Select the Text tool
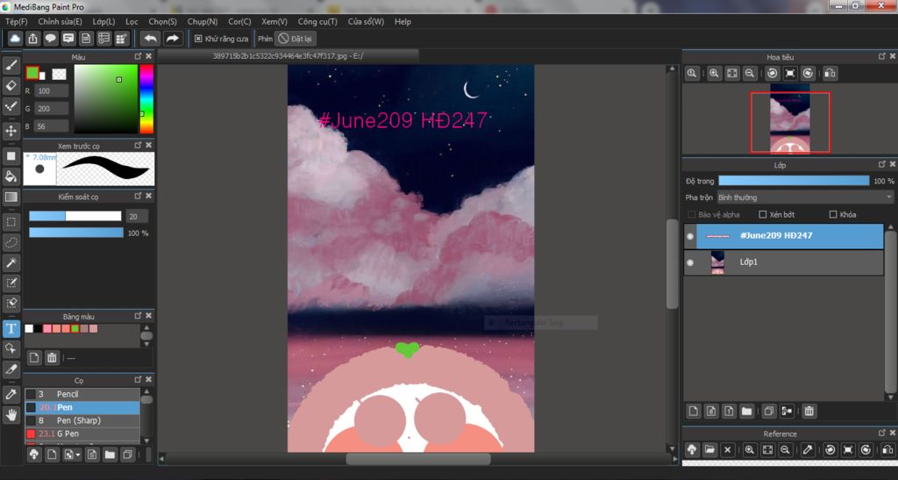Viewport: 898px width, 480px height. pyautogui.click(x=11, y=328)
